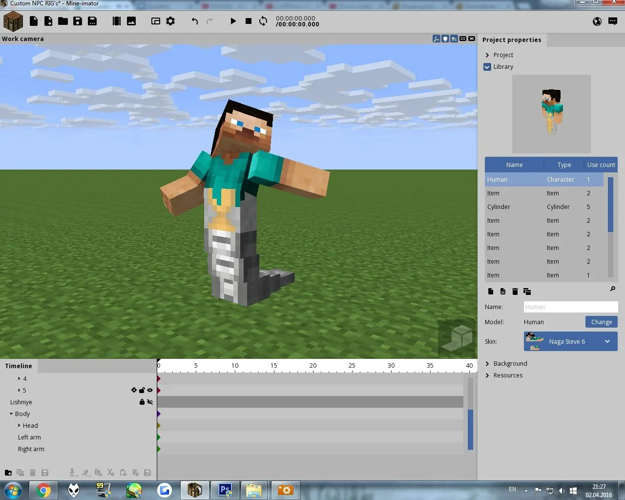Expand timeline item 5
This screenshot has width=625, height=500.
[19, 390]
